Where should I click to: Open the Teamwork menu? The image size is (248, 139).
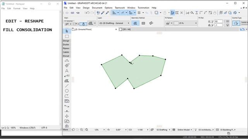click(120, 8)
